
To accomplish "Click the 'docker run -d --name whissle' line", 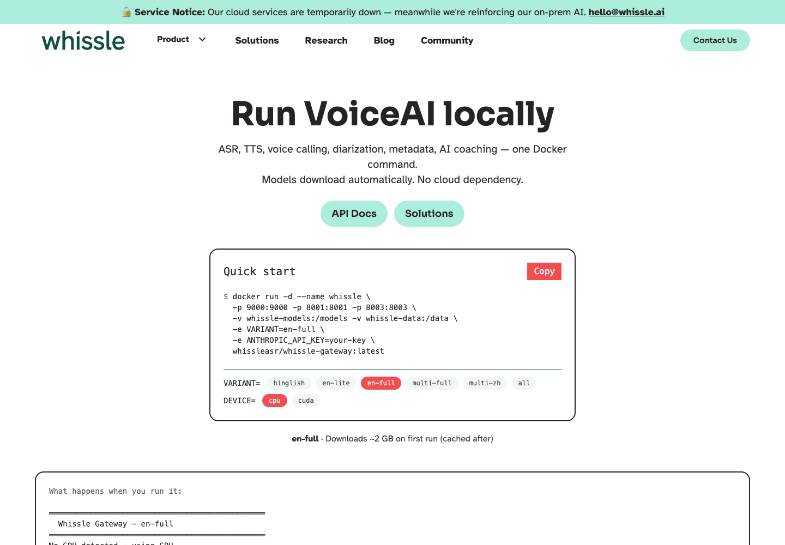I will 301,296.
